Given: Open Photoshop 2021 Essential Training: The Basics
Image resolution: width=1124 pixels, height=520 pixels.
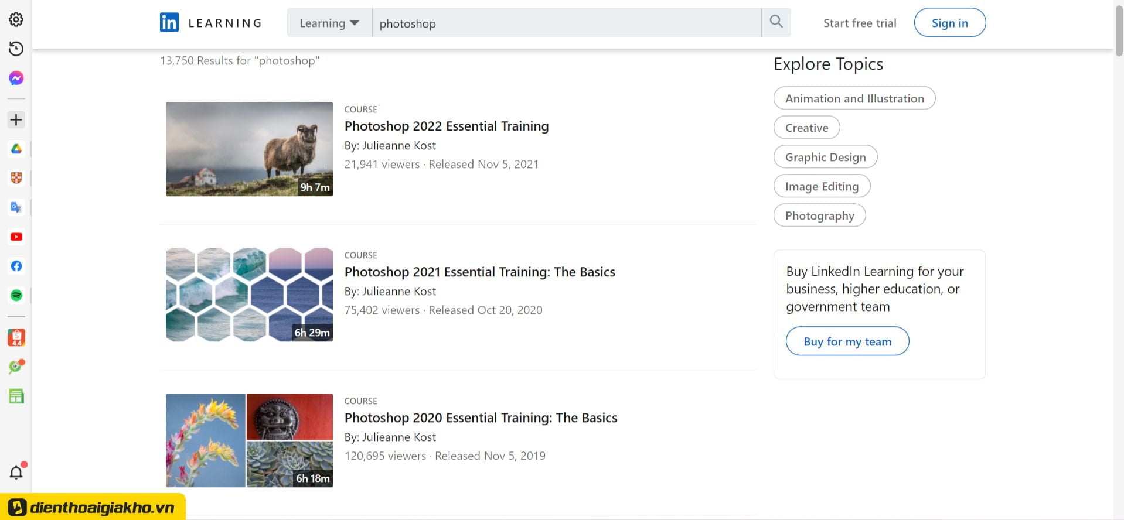Looking at the screenshot, I should 479,272.
